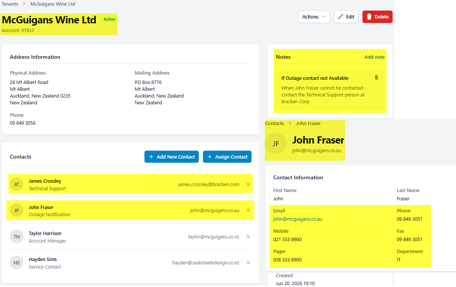456x287 pixels.
Task: Click the red Delete button
Action: coord(378,17)
